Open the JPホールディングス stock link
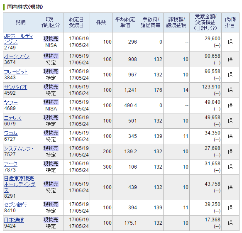Image resolution: width=242 pixels, height=233 pixels. click(19, 39)
